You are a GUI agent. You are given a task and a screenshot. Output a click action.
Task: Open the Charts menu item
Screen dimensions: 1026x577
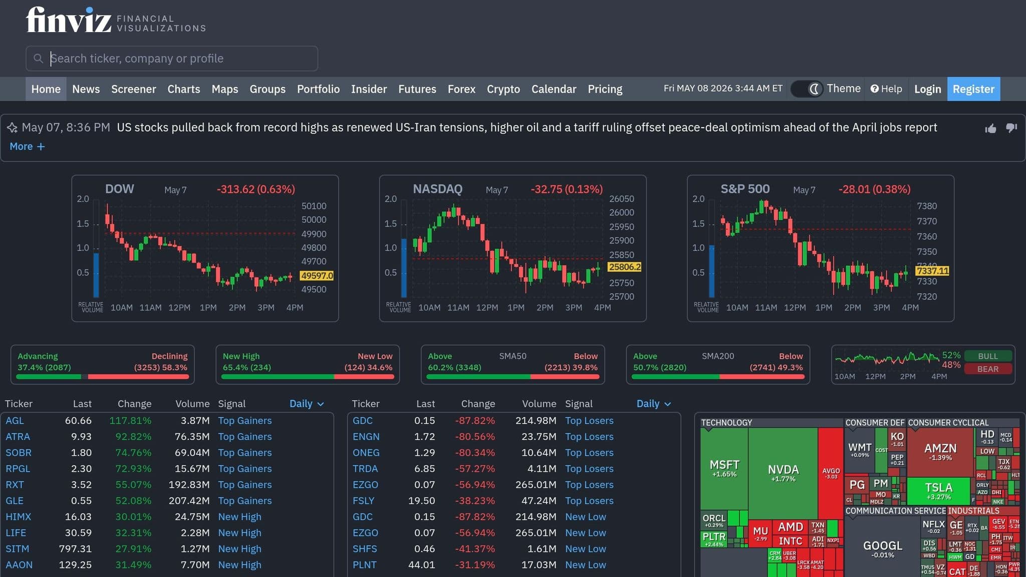[183, 89]
